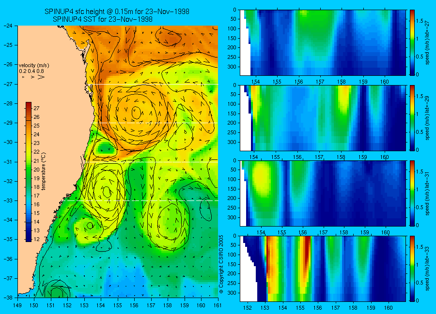
Task: Click the 16 tick on the temperature colorbar
Action: [x=36, y=204]
